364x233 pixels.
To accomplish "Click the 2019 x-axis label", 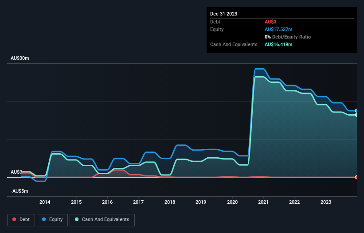I will tap(201, 202).
